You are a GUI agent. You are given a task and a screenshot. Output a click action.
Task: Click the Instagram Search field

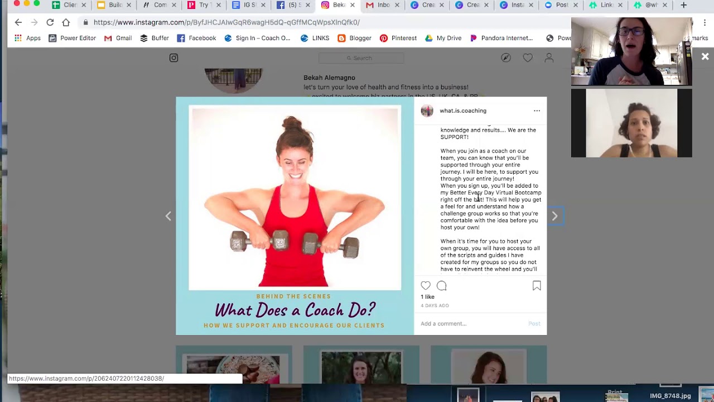click(x=361, y=58)
